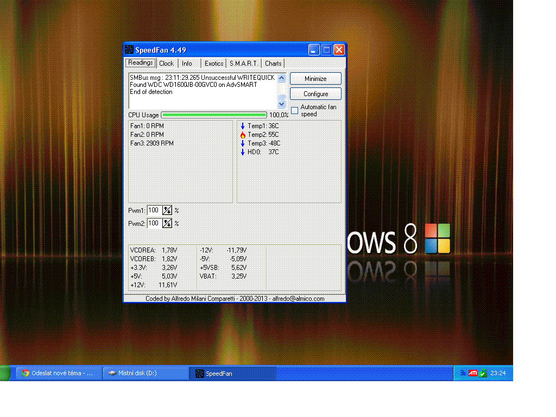
Task: Click the 'Temp3: -48C' reading
Action: (264, 143)
